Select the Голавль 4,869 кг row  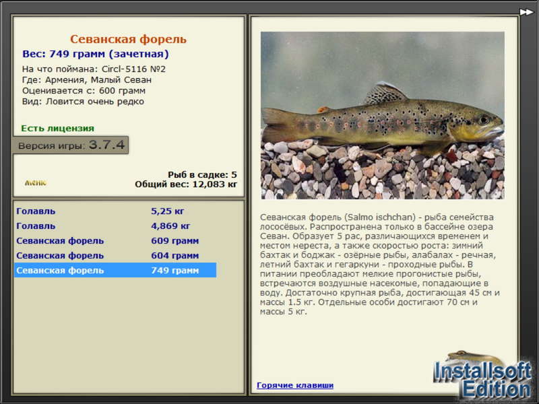point(115,226)
